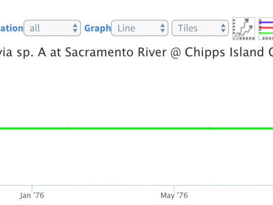The height and width of the screenshot is (205, 273).
Task: Click the blue Graph label
Action: pos(98,28)
